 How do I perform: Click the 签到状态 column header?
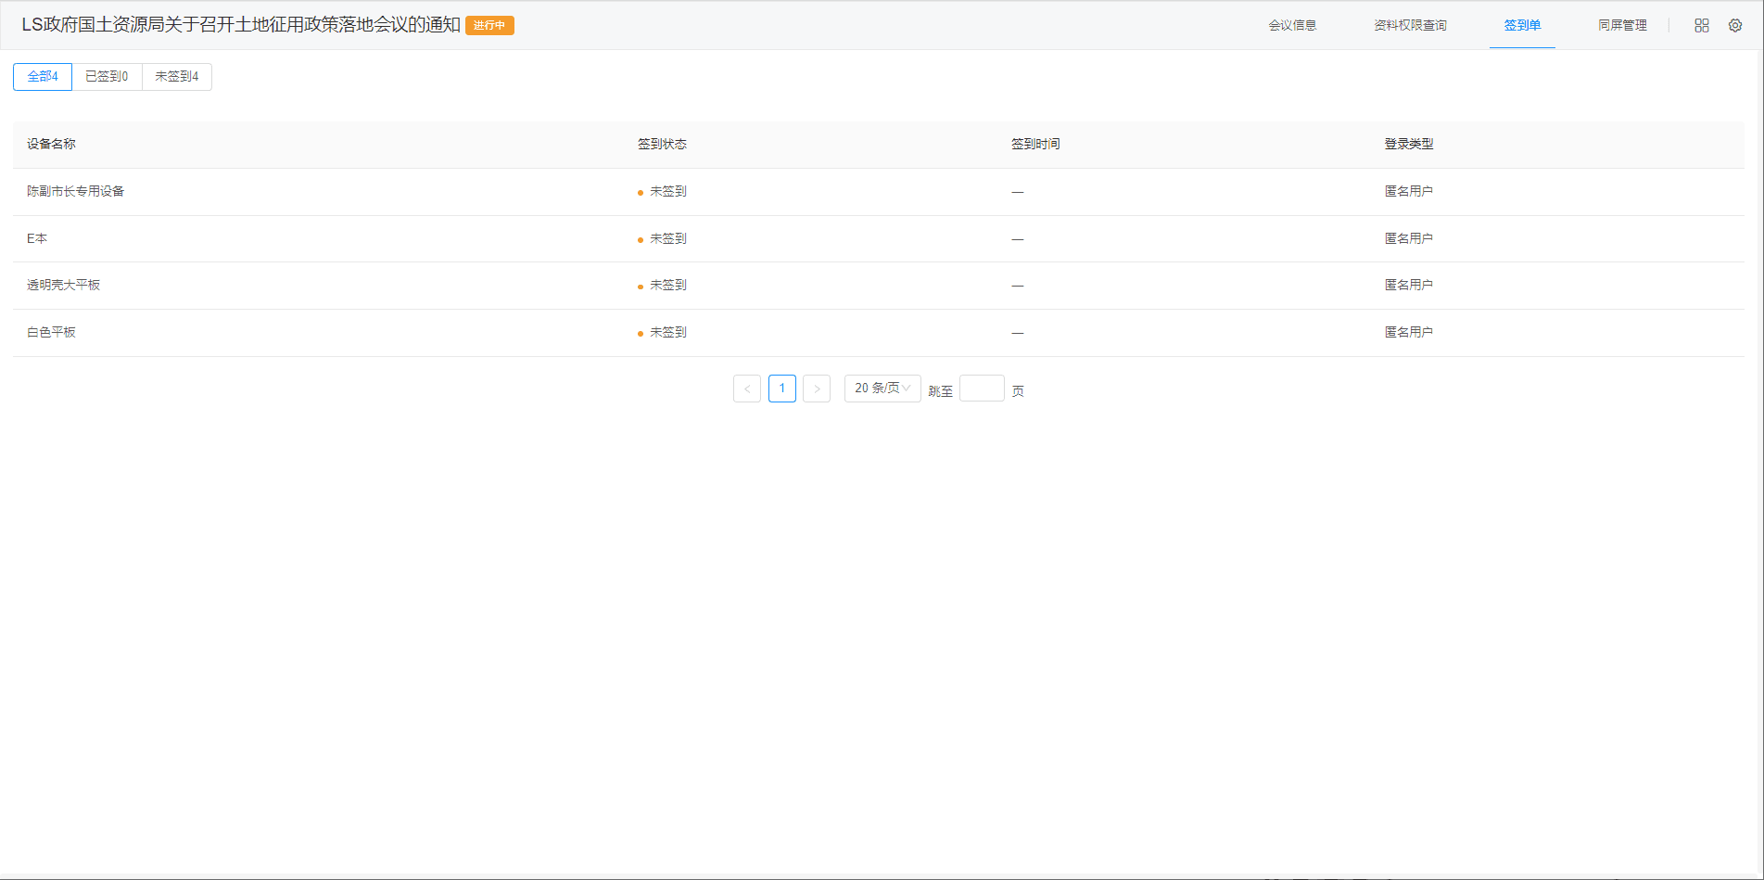662,145
